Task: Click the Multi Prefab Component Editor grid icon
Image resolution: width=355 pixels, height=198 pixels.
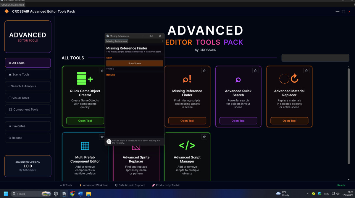Action: coord(85,146)
